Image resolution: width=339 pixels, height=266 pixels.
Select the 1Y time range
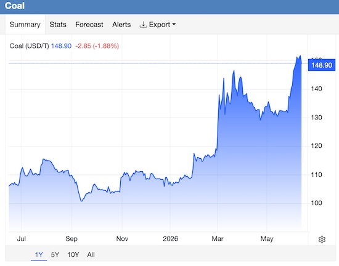(x=39, y=254)
